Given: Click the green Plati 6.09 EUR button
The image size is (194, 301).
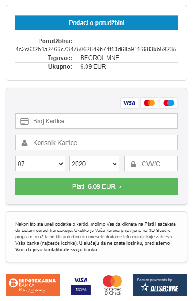Looking at the screenshot, I should 97,186.
